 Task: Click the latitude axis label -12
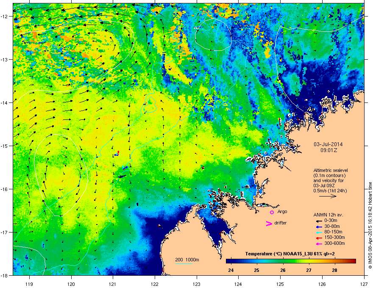pos(5,17)
